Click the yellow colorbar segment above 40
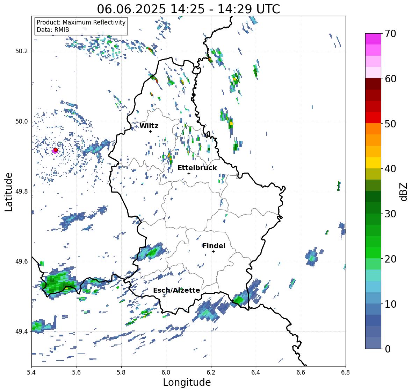 pyautogui.click(x=373, y=163)
